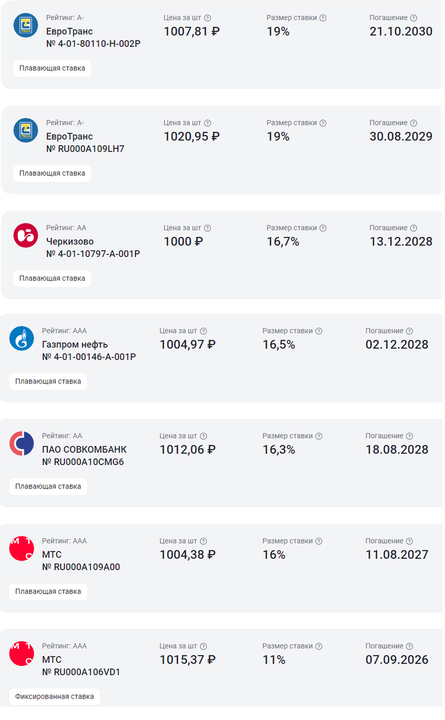Click help icon near 'Погашение' 21.10.2030

click(x=413, y=18)
